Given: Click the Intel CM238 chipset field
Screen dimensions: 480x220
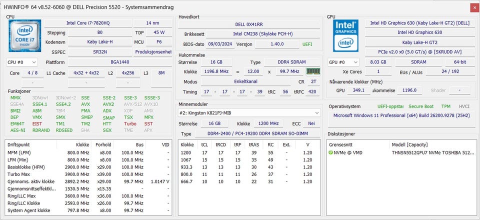Looking at the screenshot, I should pyautogui.click(x=263, y=34).
